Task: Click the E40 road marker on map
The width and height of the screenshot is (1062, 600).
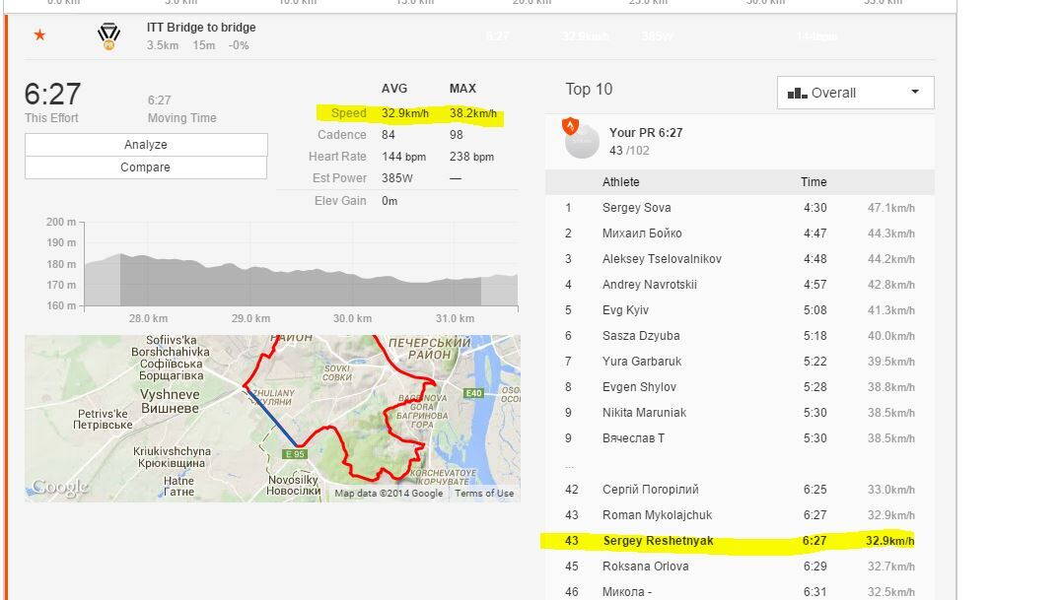Action: click(x=474, y=394)
